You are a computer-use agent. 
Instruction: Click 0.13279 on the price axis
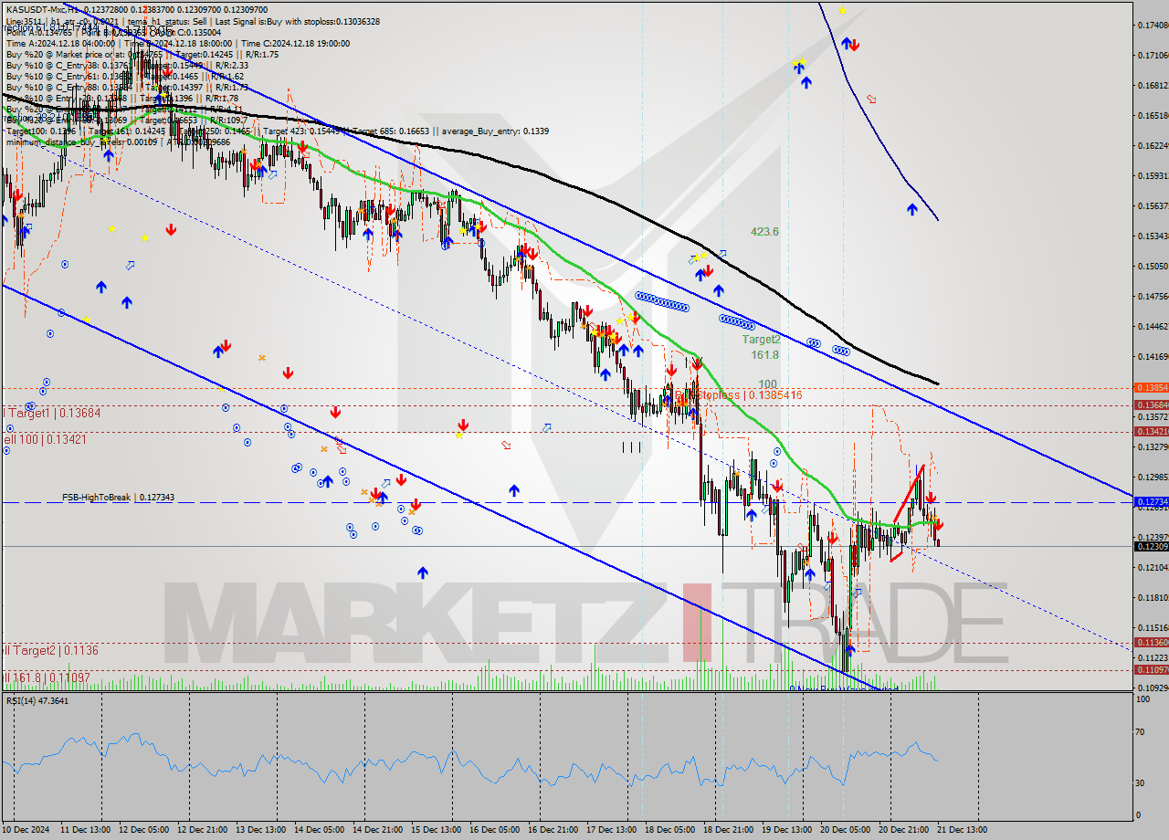[1152, 446]
